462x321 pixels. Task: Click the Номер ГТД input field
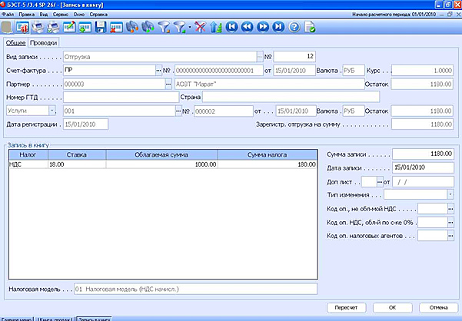click(119, 98)
